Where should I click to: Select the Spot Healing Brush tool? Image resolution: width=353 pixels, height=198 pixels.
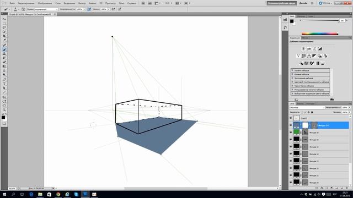[4, 45]
